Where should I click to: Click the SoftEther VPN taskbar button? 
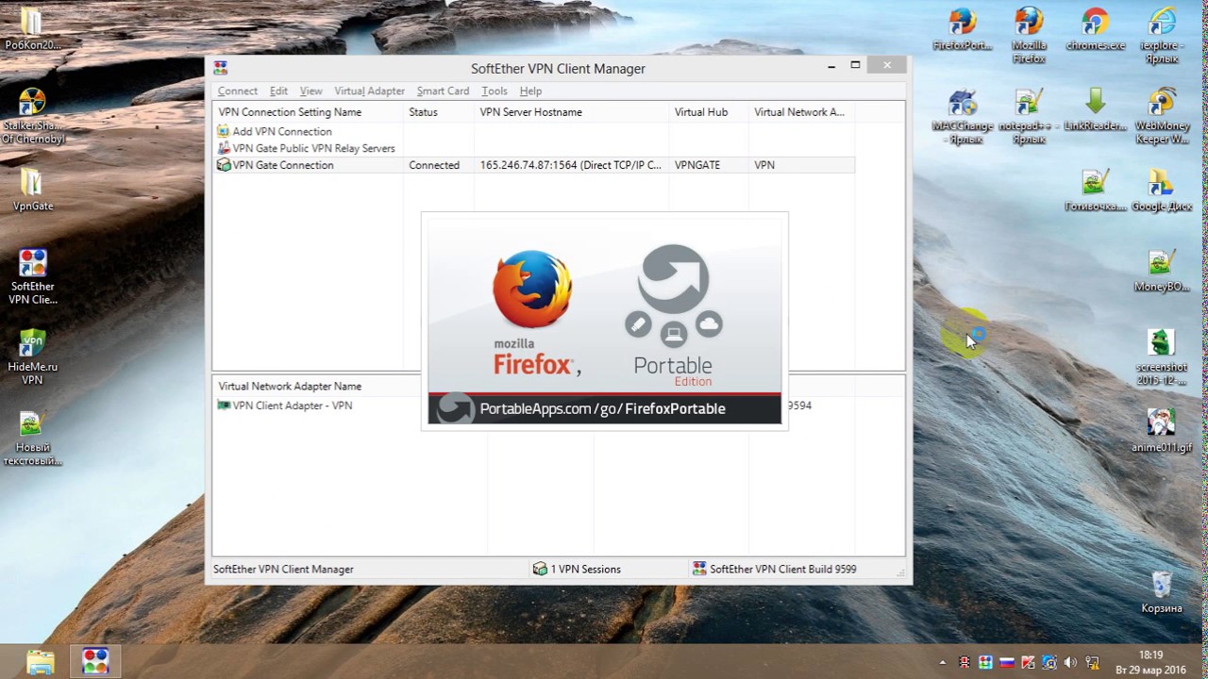point(94,661)
